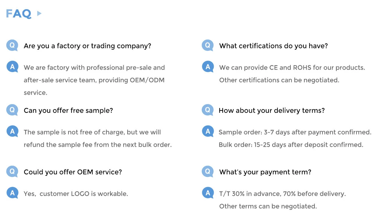Click A icon beside factory answer
The width and height of the screenshot is (378, 220).
pyautogui.click(x=12, y=67)
